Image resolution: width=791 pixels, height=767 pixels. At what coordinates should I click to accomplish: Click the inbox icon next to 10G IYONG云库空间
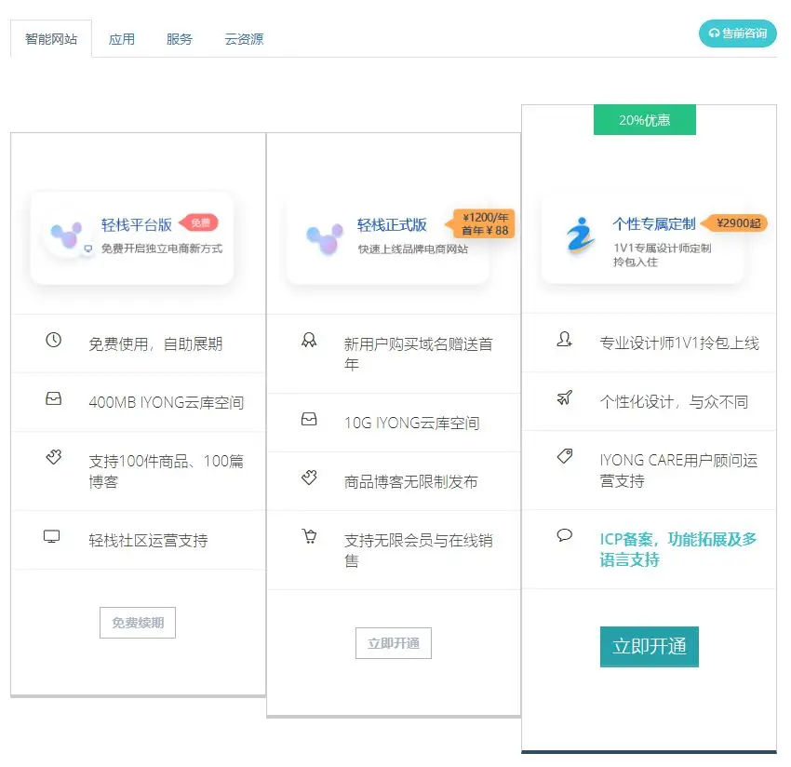[x=309, y=420]
